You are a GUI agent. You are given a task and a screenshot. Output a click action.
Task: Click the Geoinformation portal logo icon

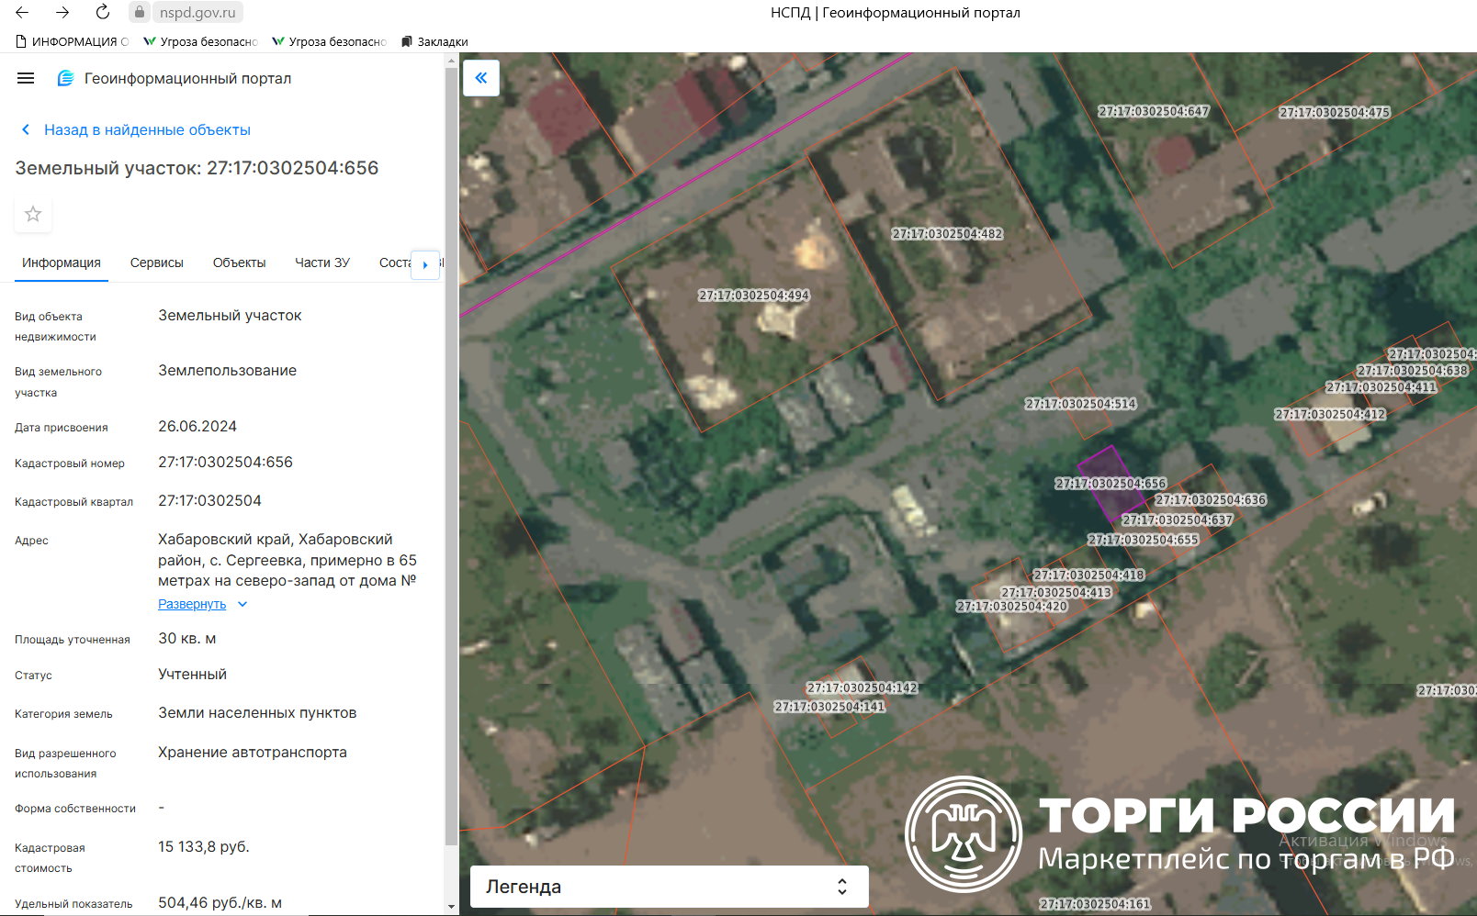pos(65,79)
